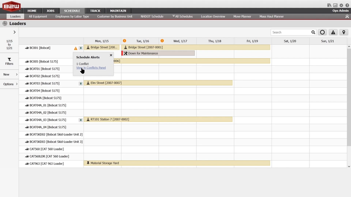Open the settings gear icon
The height and width of the screenshot is (197, 351).
[341, 5]
